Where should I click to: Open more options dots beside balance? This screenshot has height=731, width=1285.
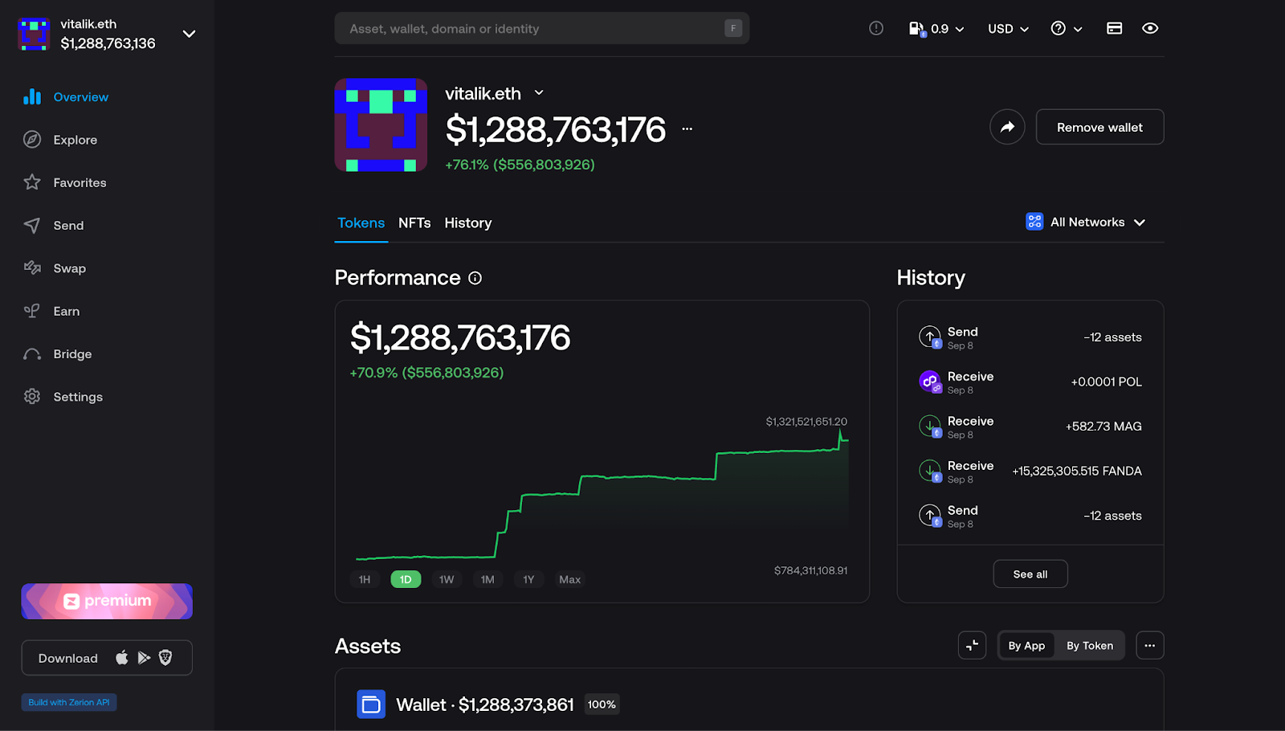[x=687, y=129]
